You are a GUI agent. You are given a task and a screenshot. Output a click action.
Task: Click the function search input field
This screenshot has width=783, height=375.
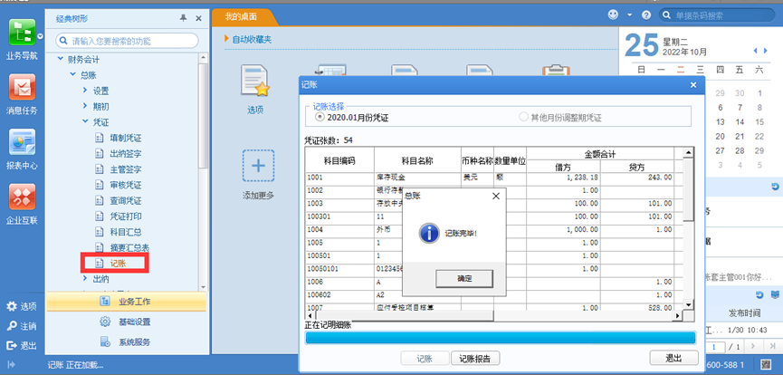pos(128,41)
